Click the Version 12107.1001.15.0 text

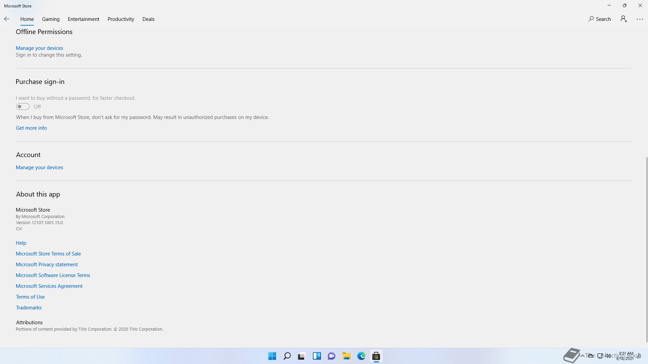(x=39, y=223)
